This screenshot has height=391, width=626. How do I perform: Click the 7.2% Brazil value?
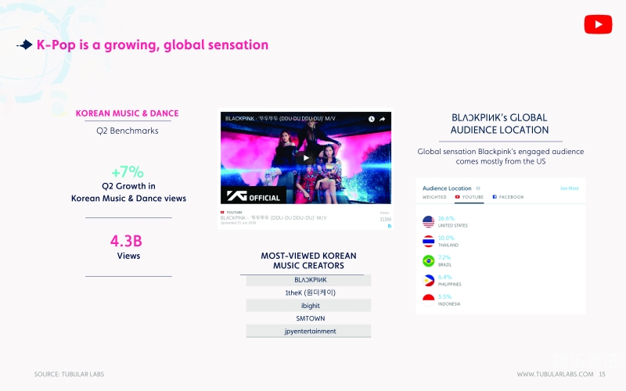tap(444, 257)
